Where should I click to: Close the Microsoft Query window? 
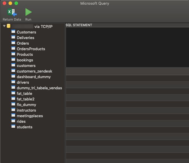[x=4, y=3]
